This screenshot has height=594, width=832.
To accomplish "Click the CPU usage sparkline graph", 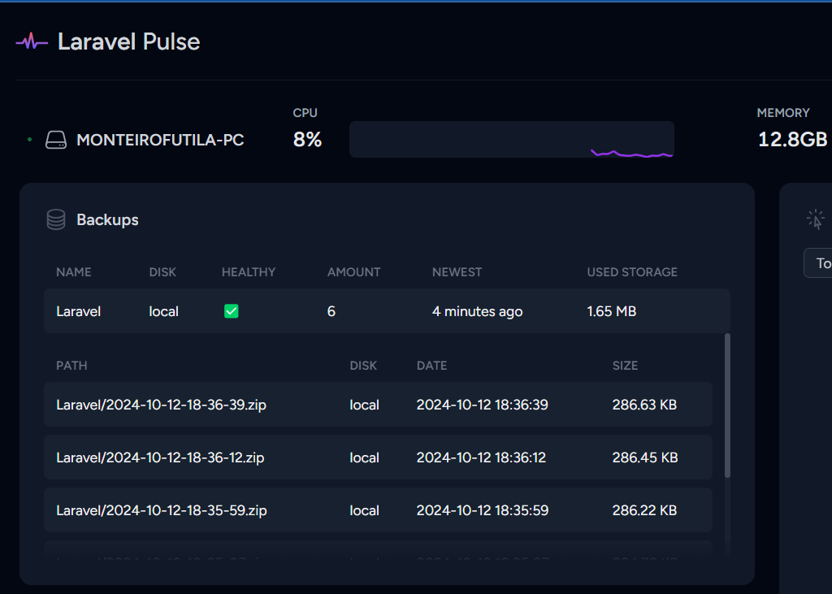I will (x=512, y=140).
